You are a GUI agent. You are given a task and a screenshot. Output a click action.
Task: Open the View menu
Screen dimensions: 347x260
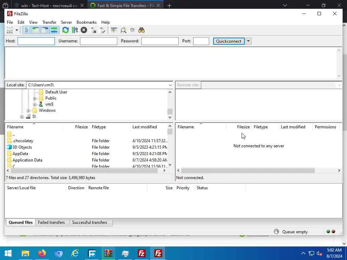[34, 22]
